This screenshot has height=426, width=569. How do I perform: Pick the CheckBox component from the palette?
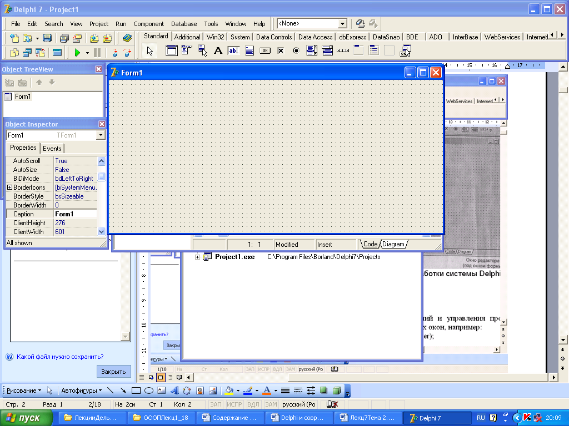(x=281, y=51)
